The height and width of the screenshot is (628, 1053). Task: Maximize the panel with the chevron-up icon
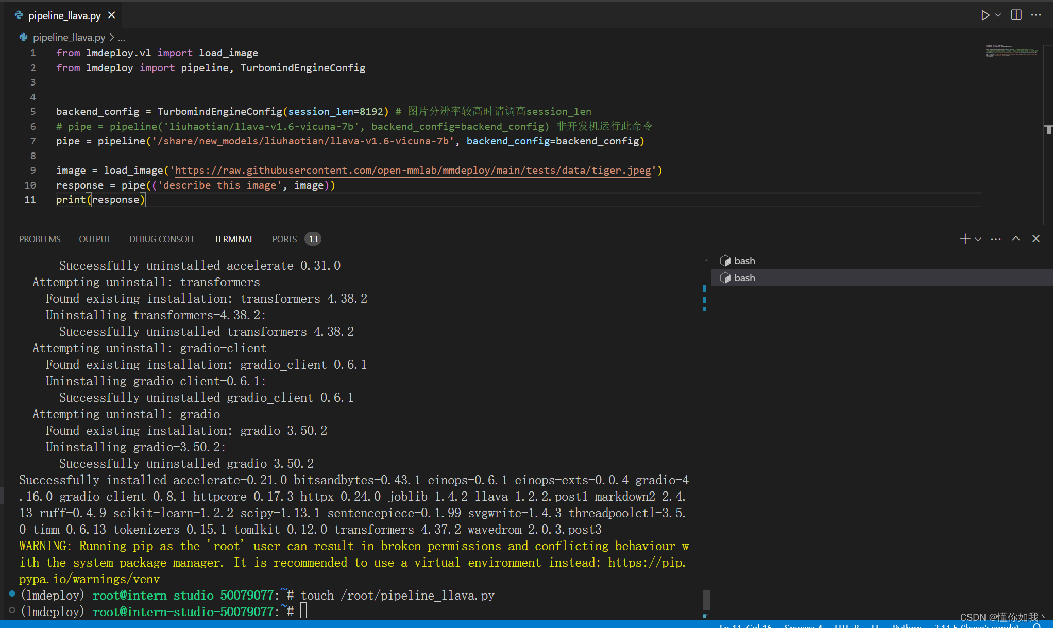[1016, 239]
